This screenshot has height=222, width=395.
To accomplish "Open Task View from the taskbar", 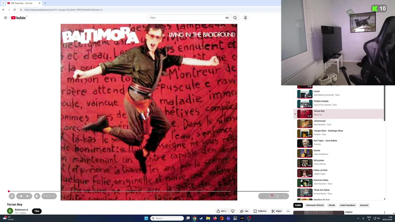I will [188, 218].
